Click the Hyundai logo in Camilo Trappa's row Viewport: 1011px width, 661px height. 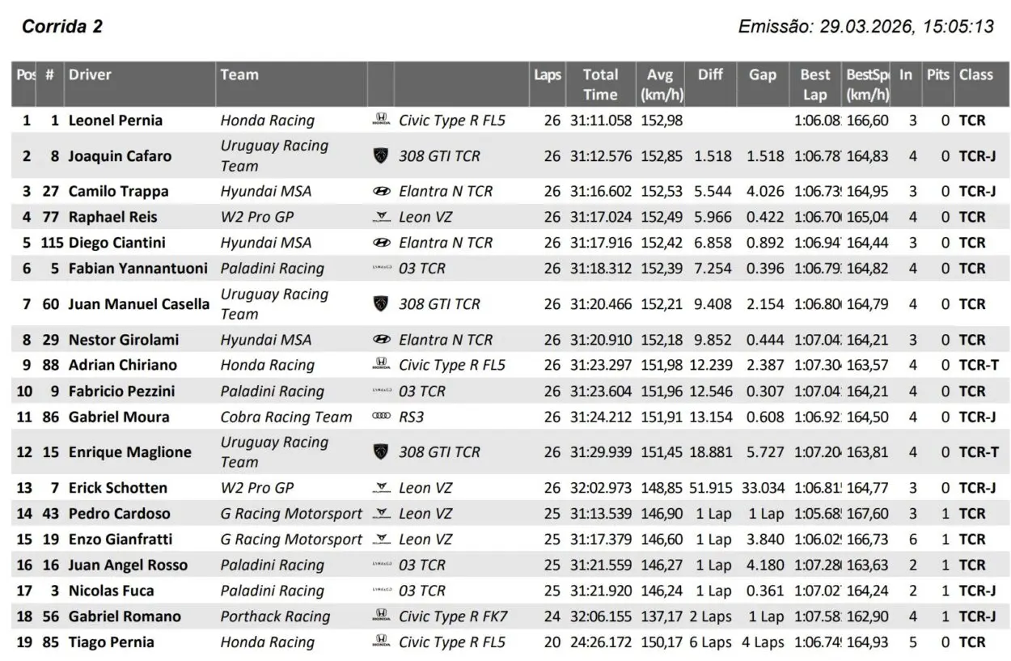tap(380, 192)
